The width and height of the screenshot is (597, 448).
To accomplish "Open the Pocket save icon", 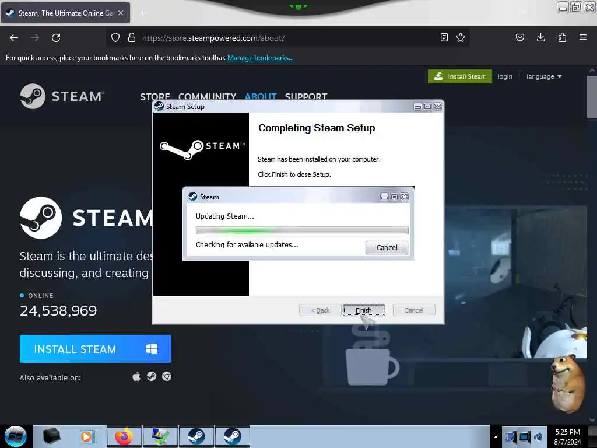I will (x=519, y=37).
